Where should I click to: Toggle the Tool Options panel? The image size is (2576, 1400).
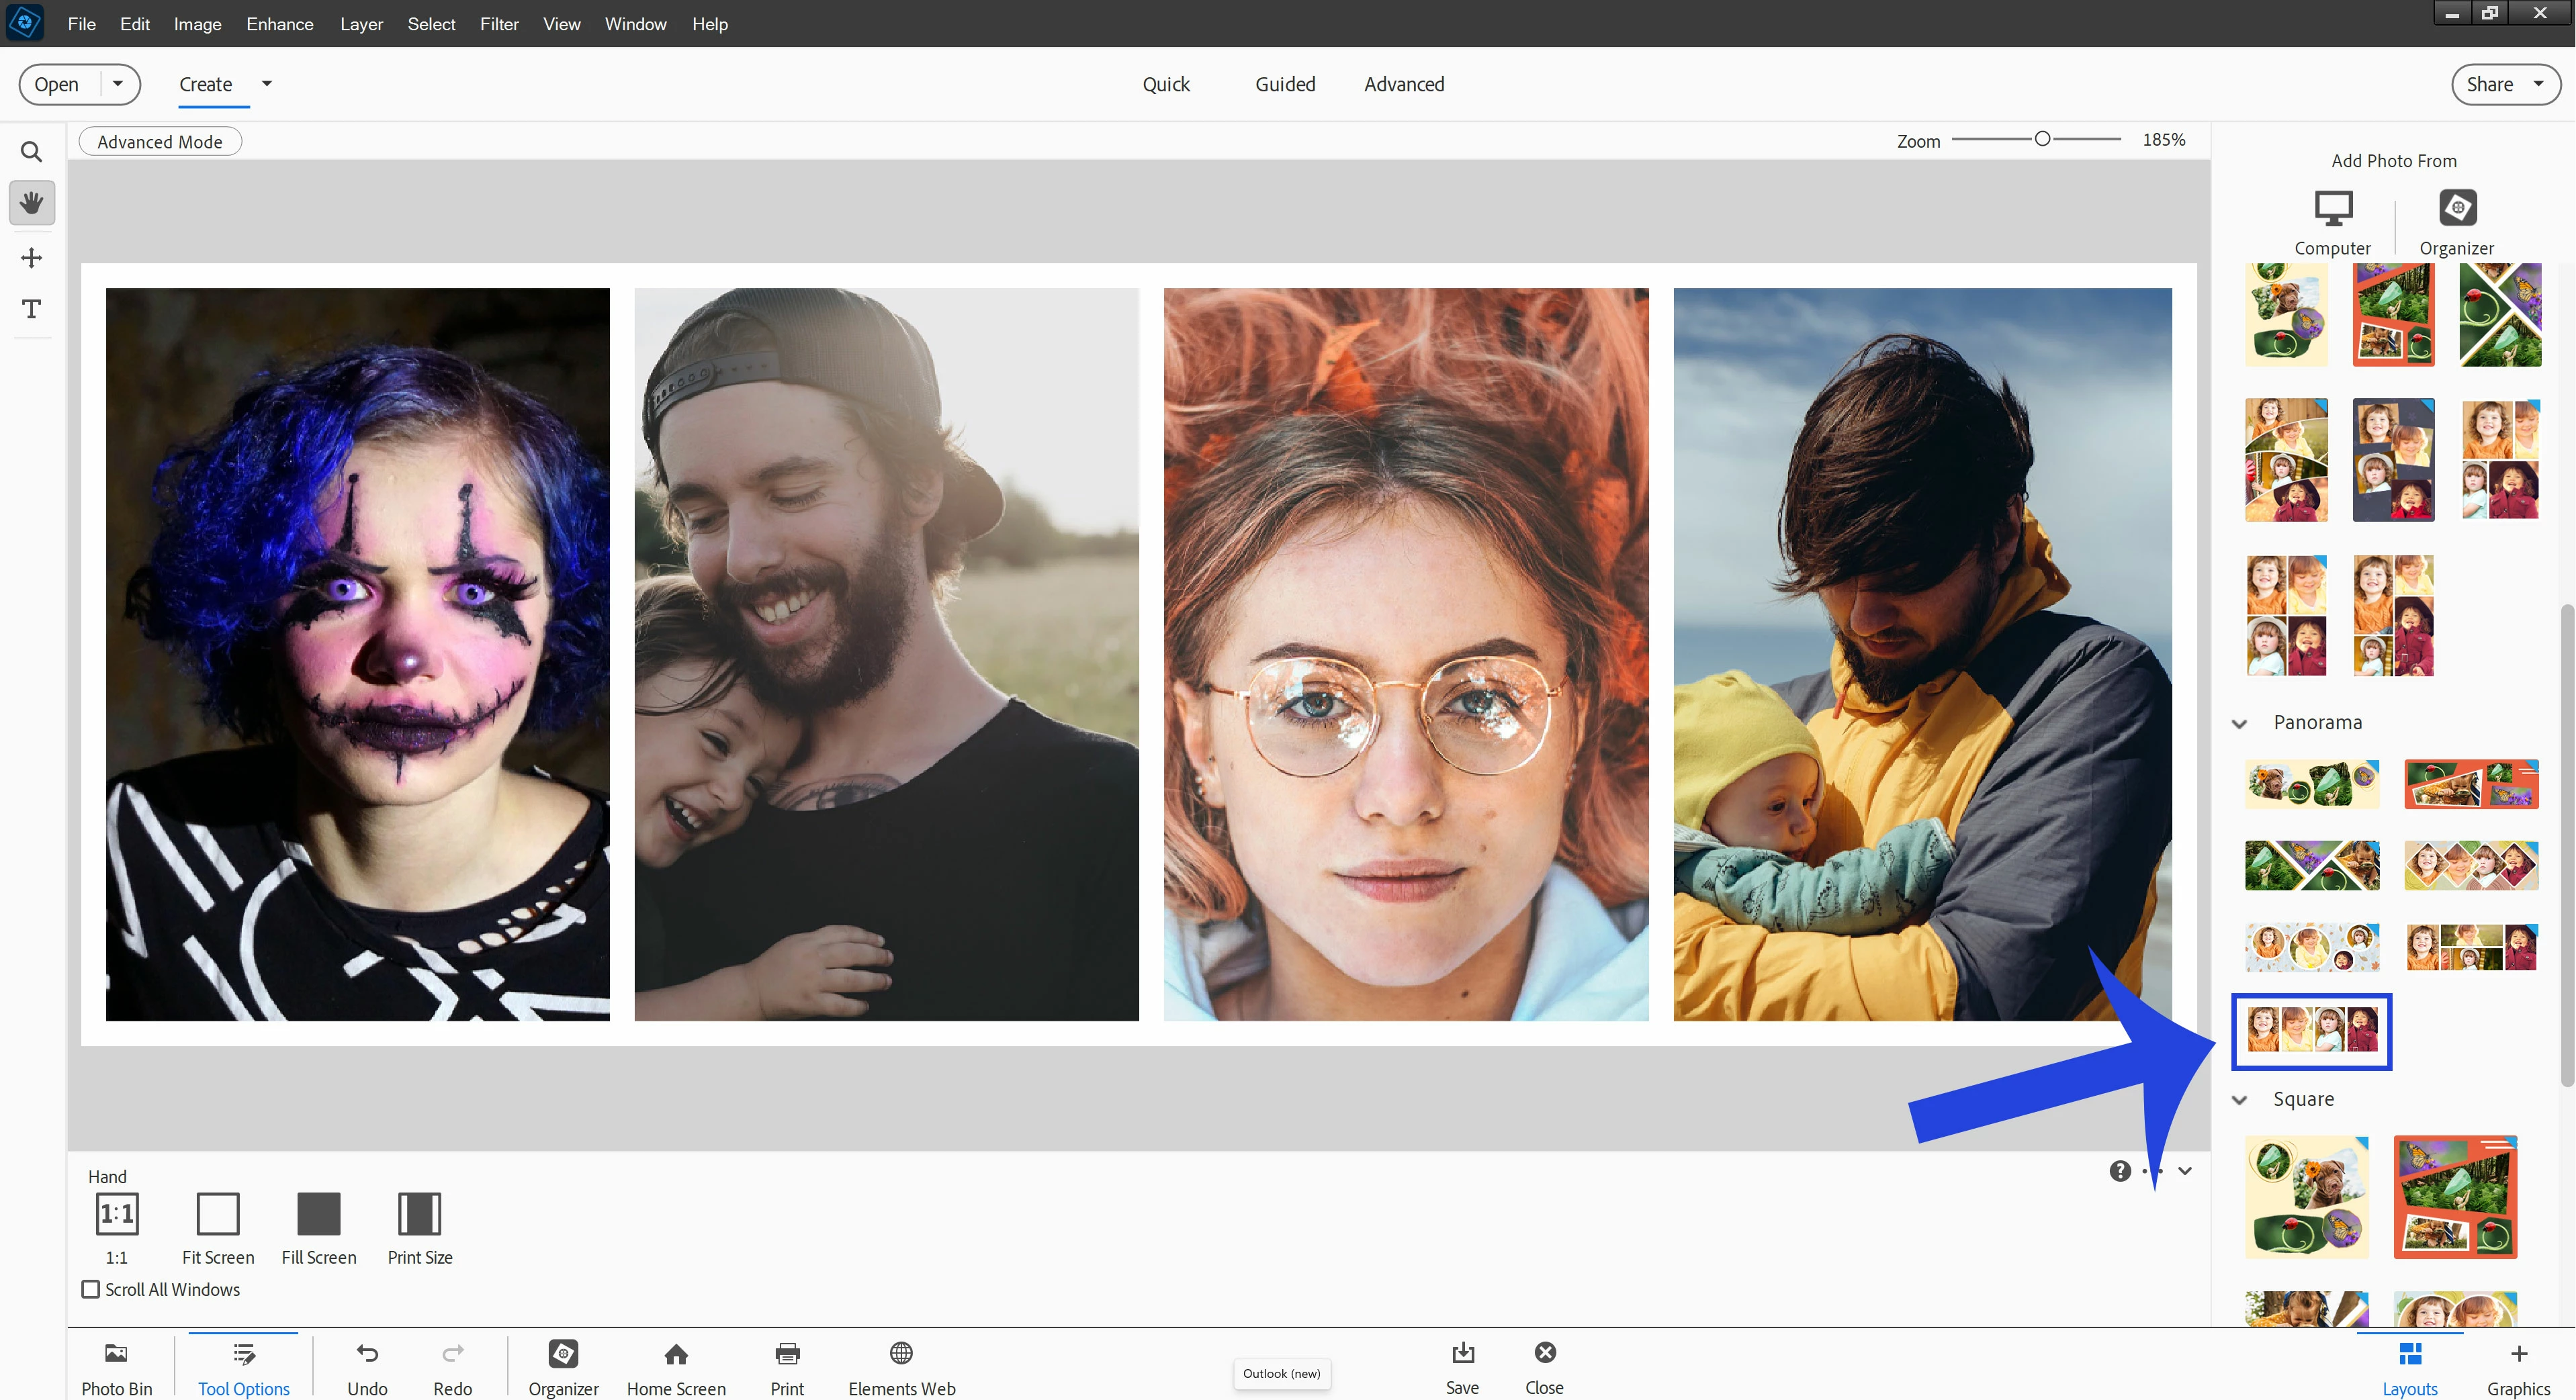(x=243, y=1368)
